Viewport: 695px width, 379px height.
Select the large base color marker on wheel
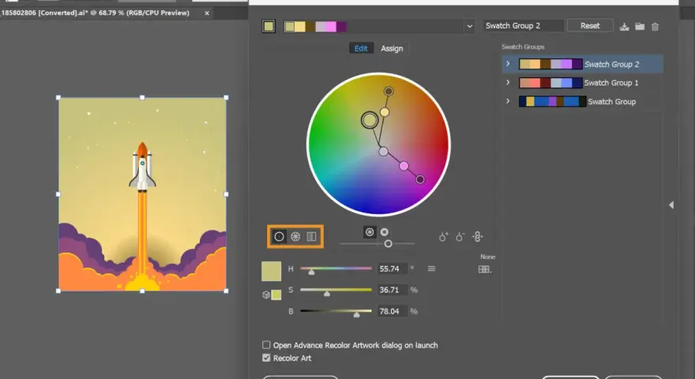click(x=370, y=120)
